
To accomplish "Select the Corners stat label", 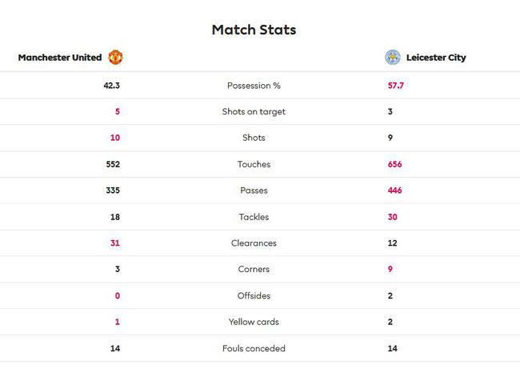I will coord(254,270).
